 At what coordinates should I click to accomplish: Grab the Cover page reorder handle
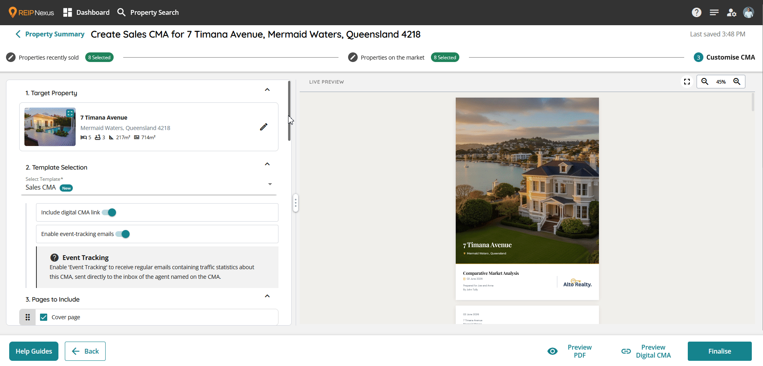click(28, 317)
